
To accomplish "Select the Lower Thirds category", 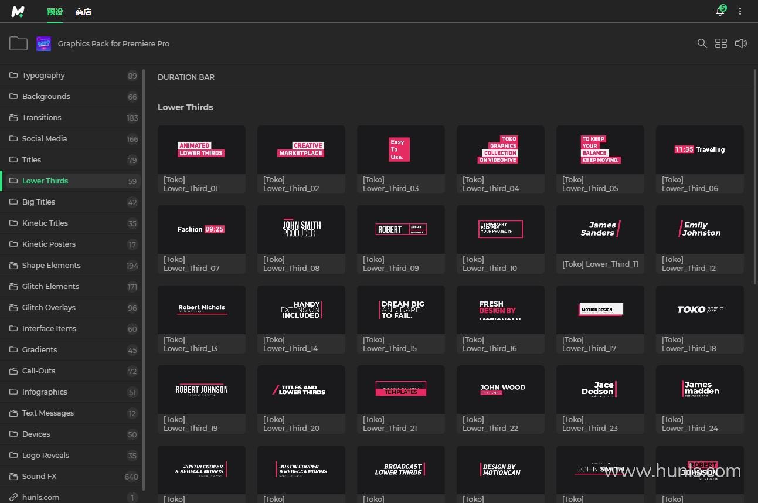I will 70,181.
